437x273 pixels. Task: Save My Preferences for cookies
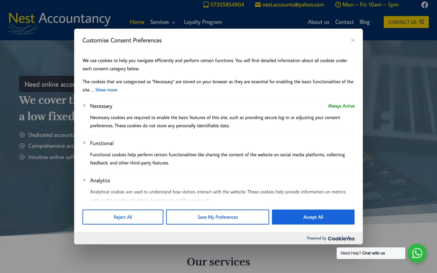217,217
